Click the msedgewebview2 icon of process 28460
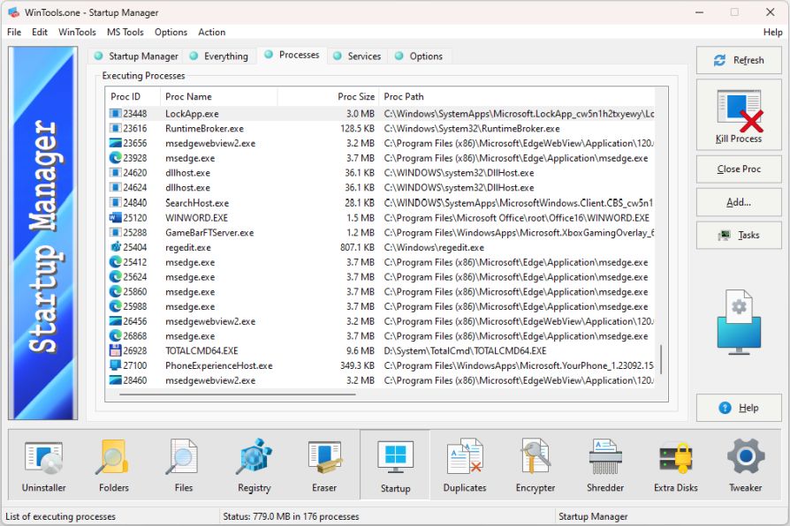Screen dimensions: 790x526 coord(116,380)
